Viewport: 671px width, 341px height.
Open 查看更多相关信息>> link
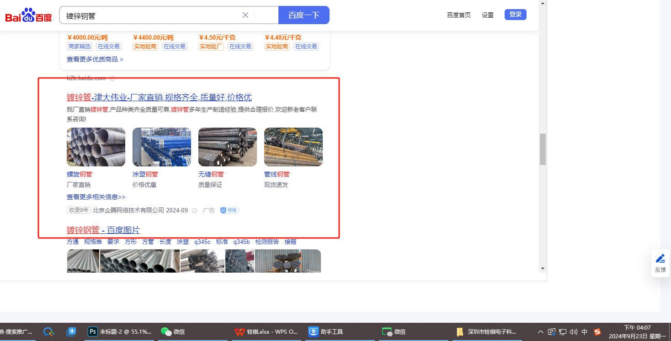[x=96, y=197]
